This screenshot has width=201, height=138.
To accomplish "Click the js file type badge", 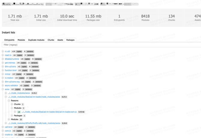I will click(x=19, y=112).
